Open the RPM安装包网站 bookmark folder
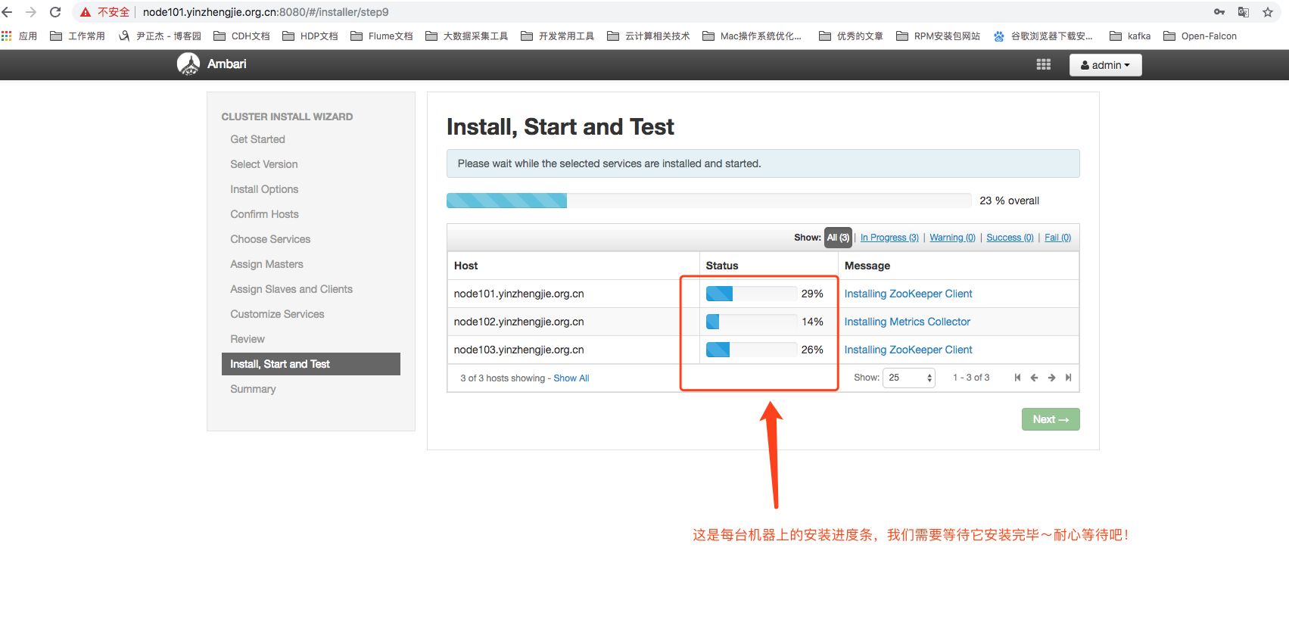Screen dimensions: 1289x619 coord(938,36)
